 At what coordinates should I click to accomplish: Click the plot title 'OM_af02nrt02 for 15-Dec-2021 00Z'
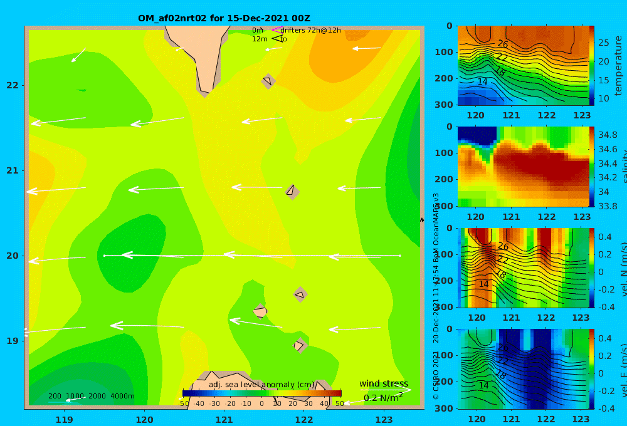point(224,18)
